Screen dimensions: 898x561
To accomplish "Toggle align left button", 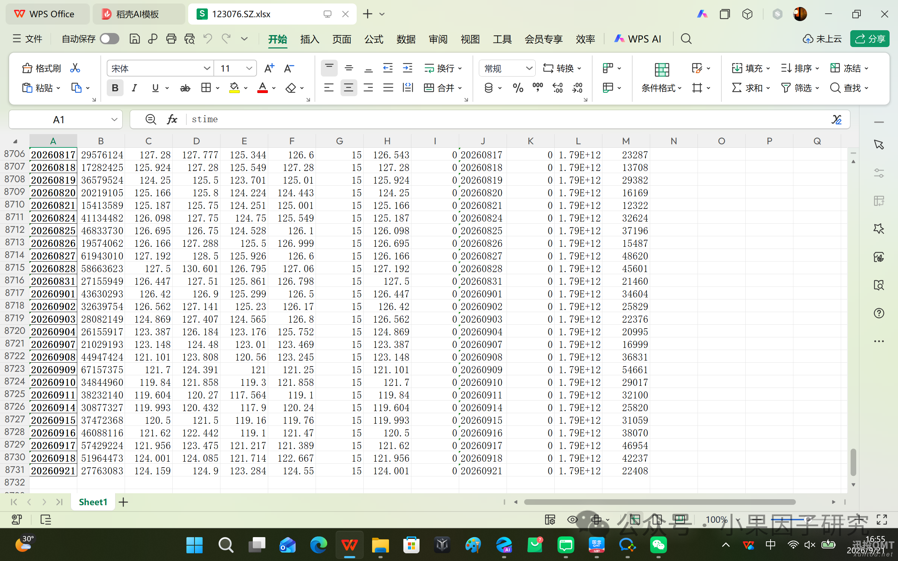I will (329, 88).
